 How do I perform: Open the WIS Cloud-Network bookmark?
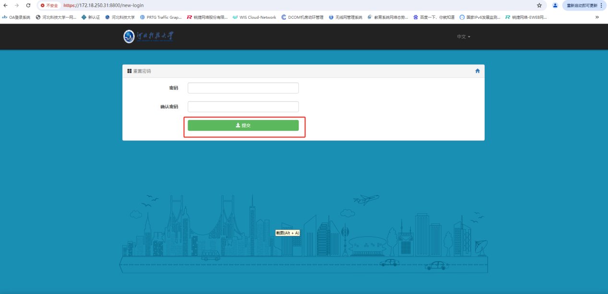pyautogui.click(x=254, y=17)
